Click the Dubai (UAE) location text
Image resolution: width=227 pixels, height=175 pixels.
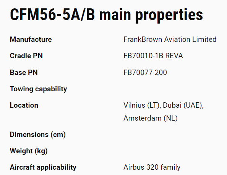click(183, 105)
